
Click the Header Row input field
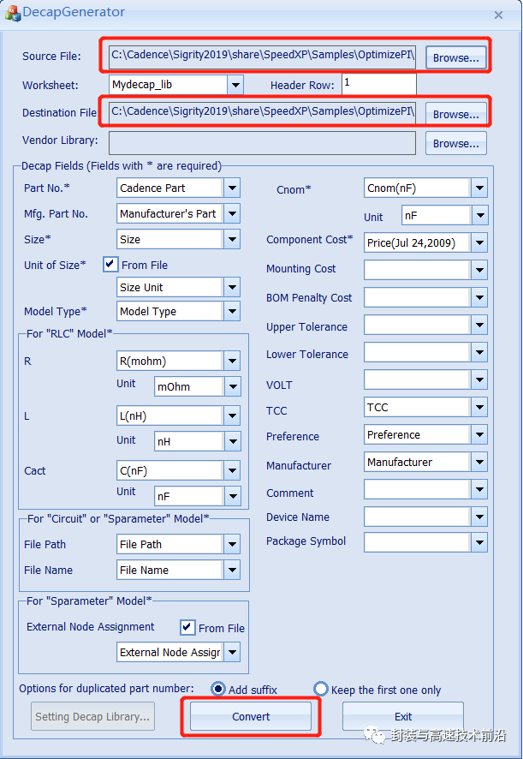pyautogui.click(x=379, y=84)
